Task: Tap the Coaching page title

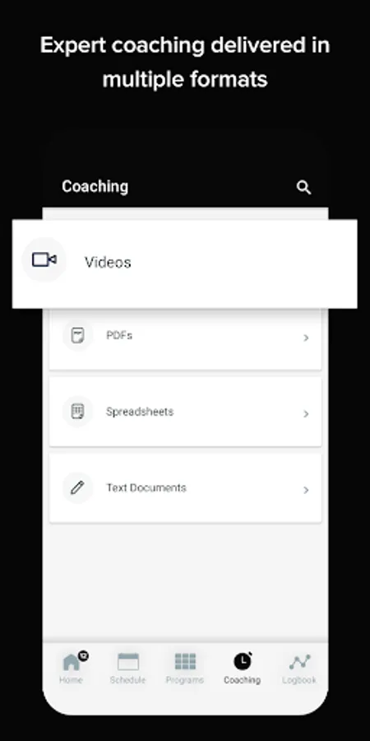Action: (x=95, y=187)
